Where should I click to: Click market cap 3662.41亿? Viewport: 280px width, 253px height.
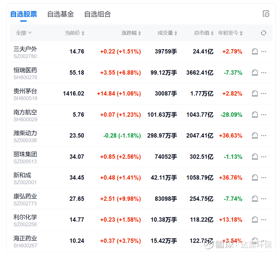[200, 73]
